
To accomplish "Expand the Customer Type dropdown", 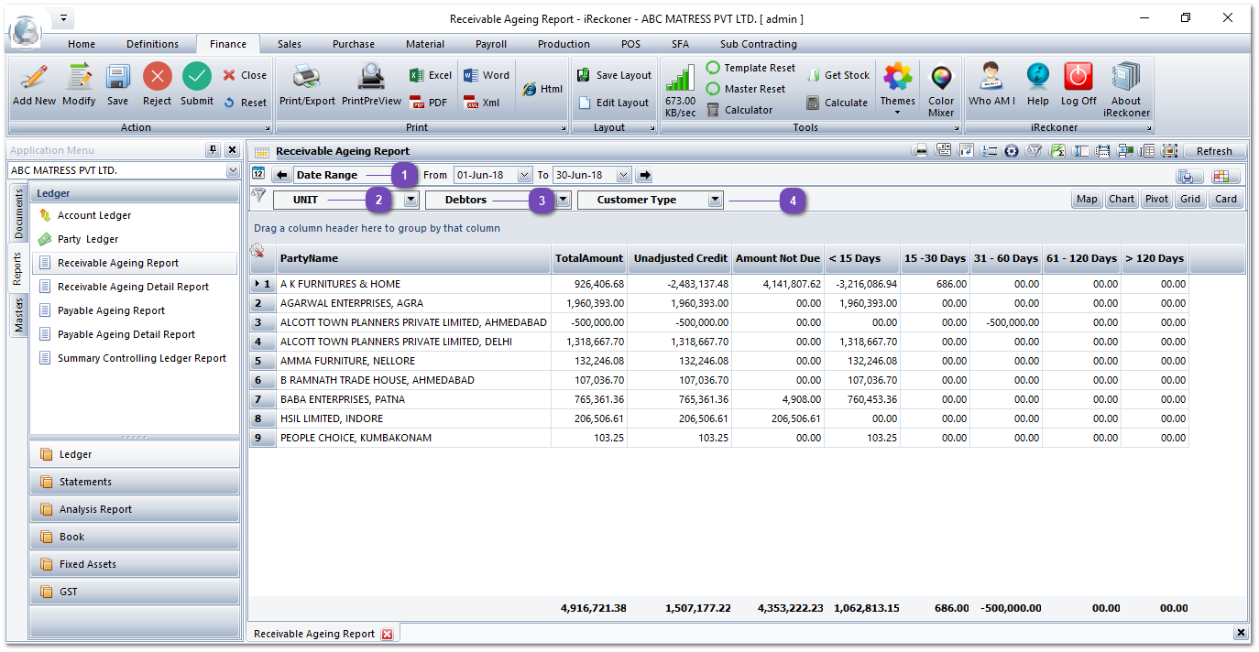I will point(716,198).
